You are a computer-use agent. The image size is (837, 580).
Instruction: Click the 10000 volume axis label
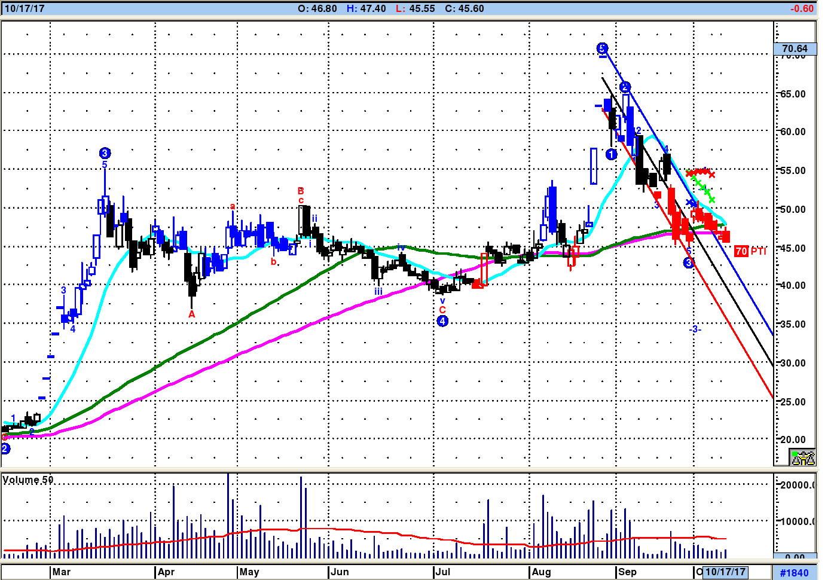pyautogui.click(x=797, y=521)
